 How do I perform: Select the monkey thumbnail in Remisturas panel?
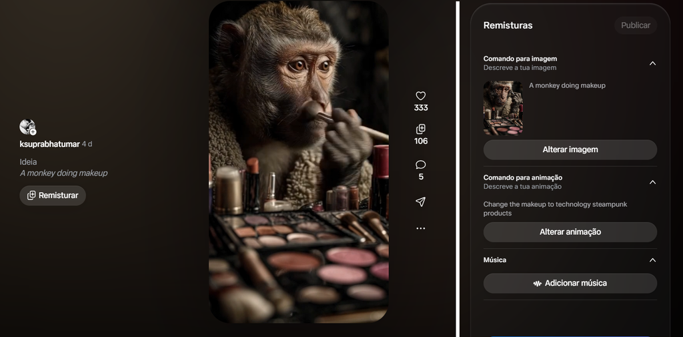point(503,108)
